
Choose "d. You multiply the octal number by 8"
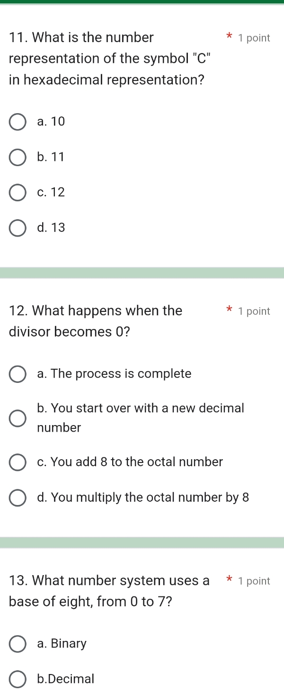tap(18, 497)
